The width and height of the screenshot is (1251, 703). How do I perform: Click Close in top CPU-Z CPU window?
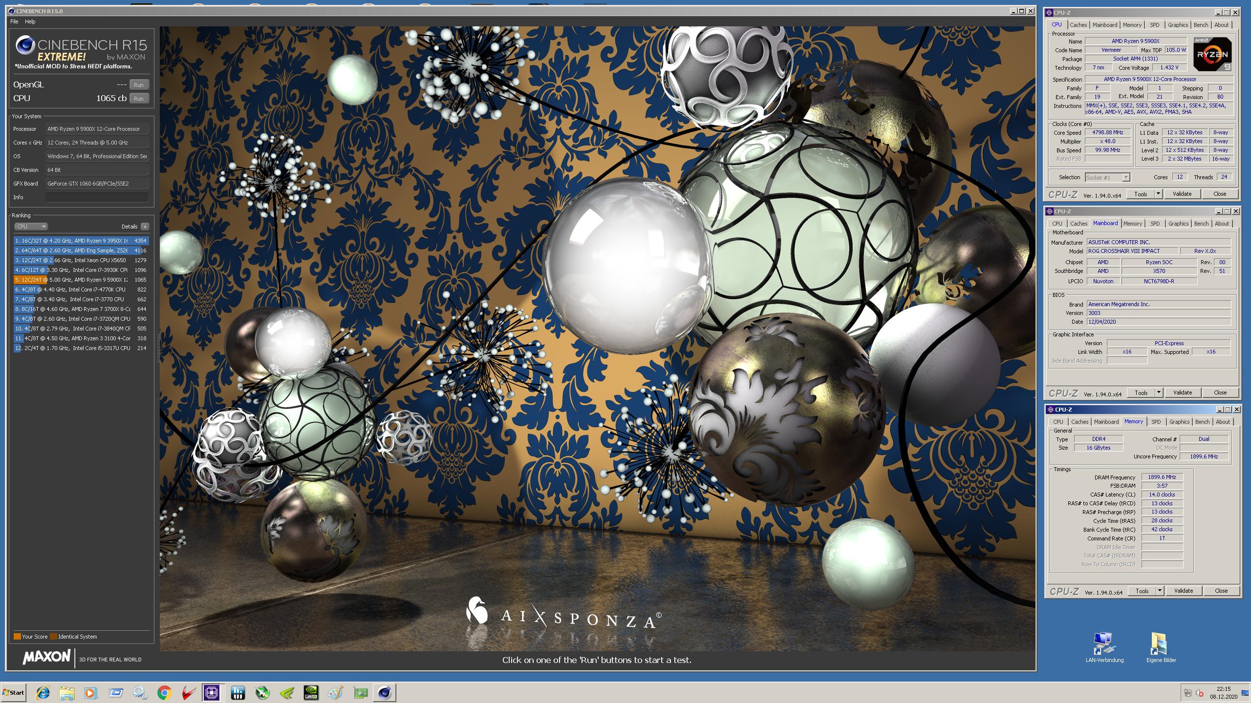pos(1220,194)
